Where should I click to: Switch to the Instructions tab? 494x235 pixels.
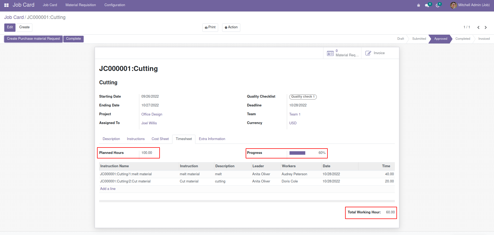pyautogui.click(x=136, y=139)
